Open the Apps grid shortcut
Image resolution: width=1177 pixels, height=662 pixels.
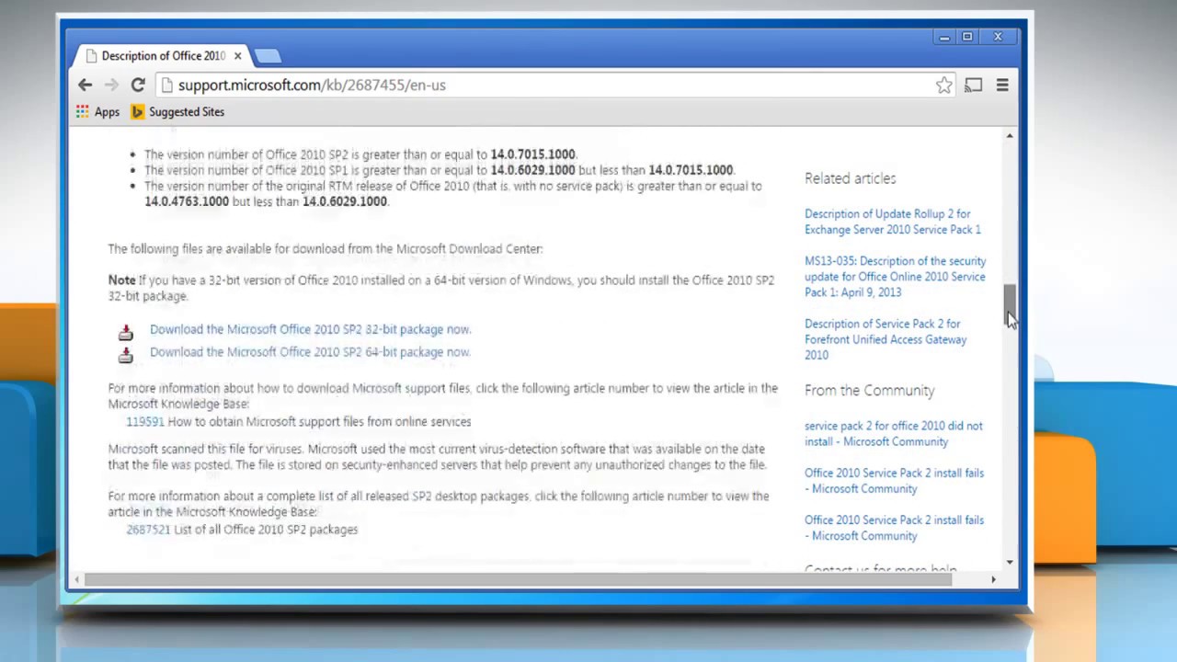click(97, 112)
